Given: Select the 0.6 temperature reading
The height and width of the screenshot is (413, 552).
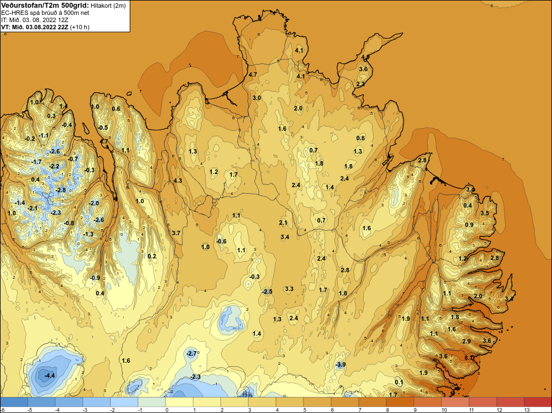Looking at the screenshot, I should tap(116, 109).
